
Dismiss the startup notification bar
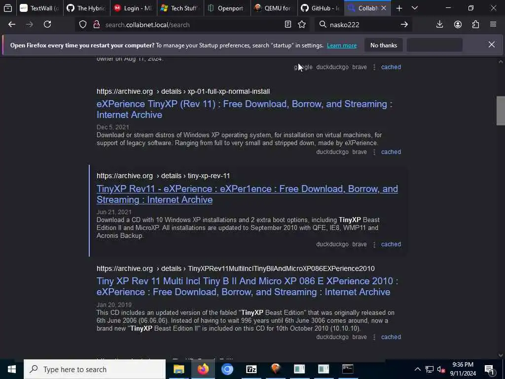[x=492, y=45]
